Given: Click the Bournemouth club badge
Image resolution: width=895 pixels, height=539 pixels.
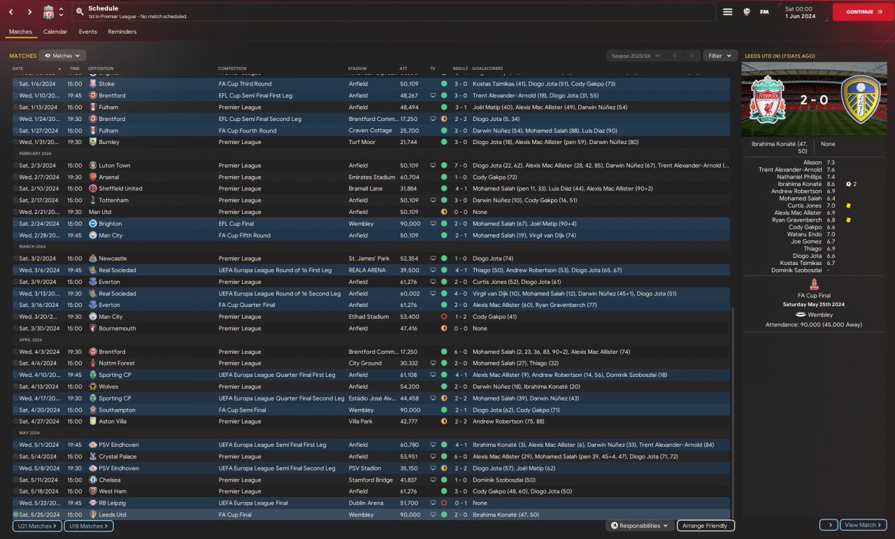Looking at the screenshot, I should pyautogui.click(x=93, y=329).
